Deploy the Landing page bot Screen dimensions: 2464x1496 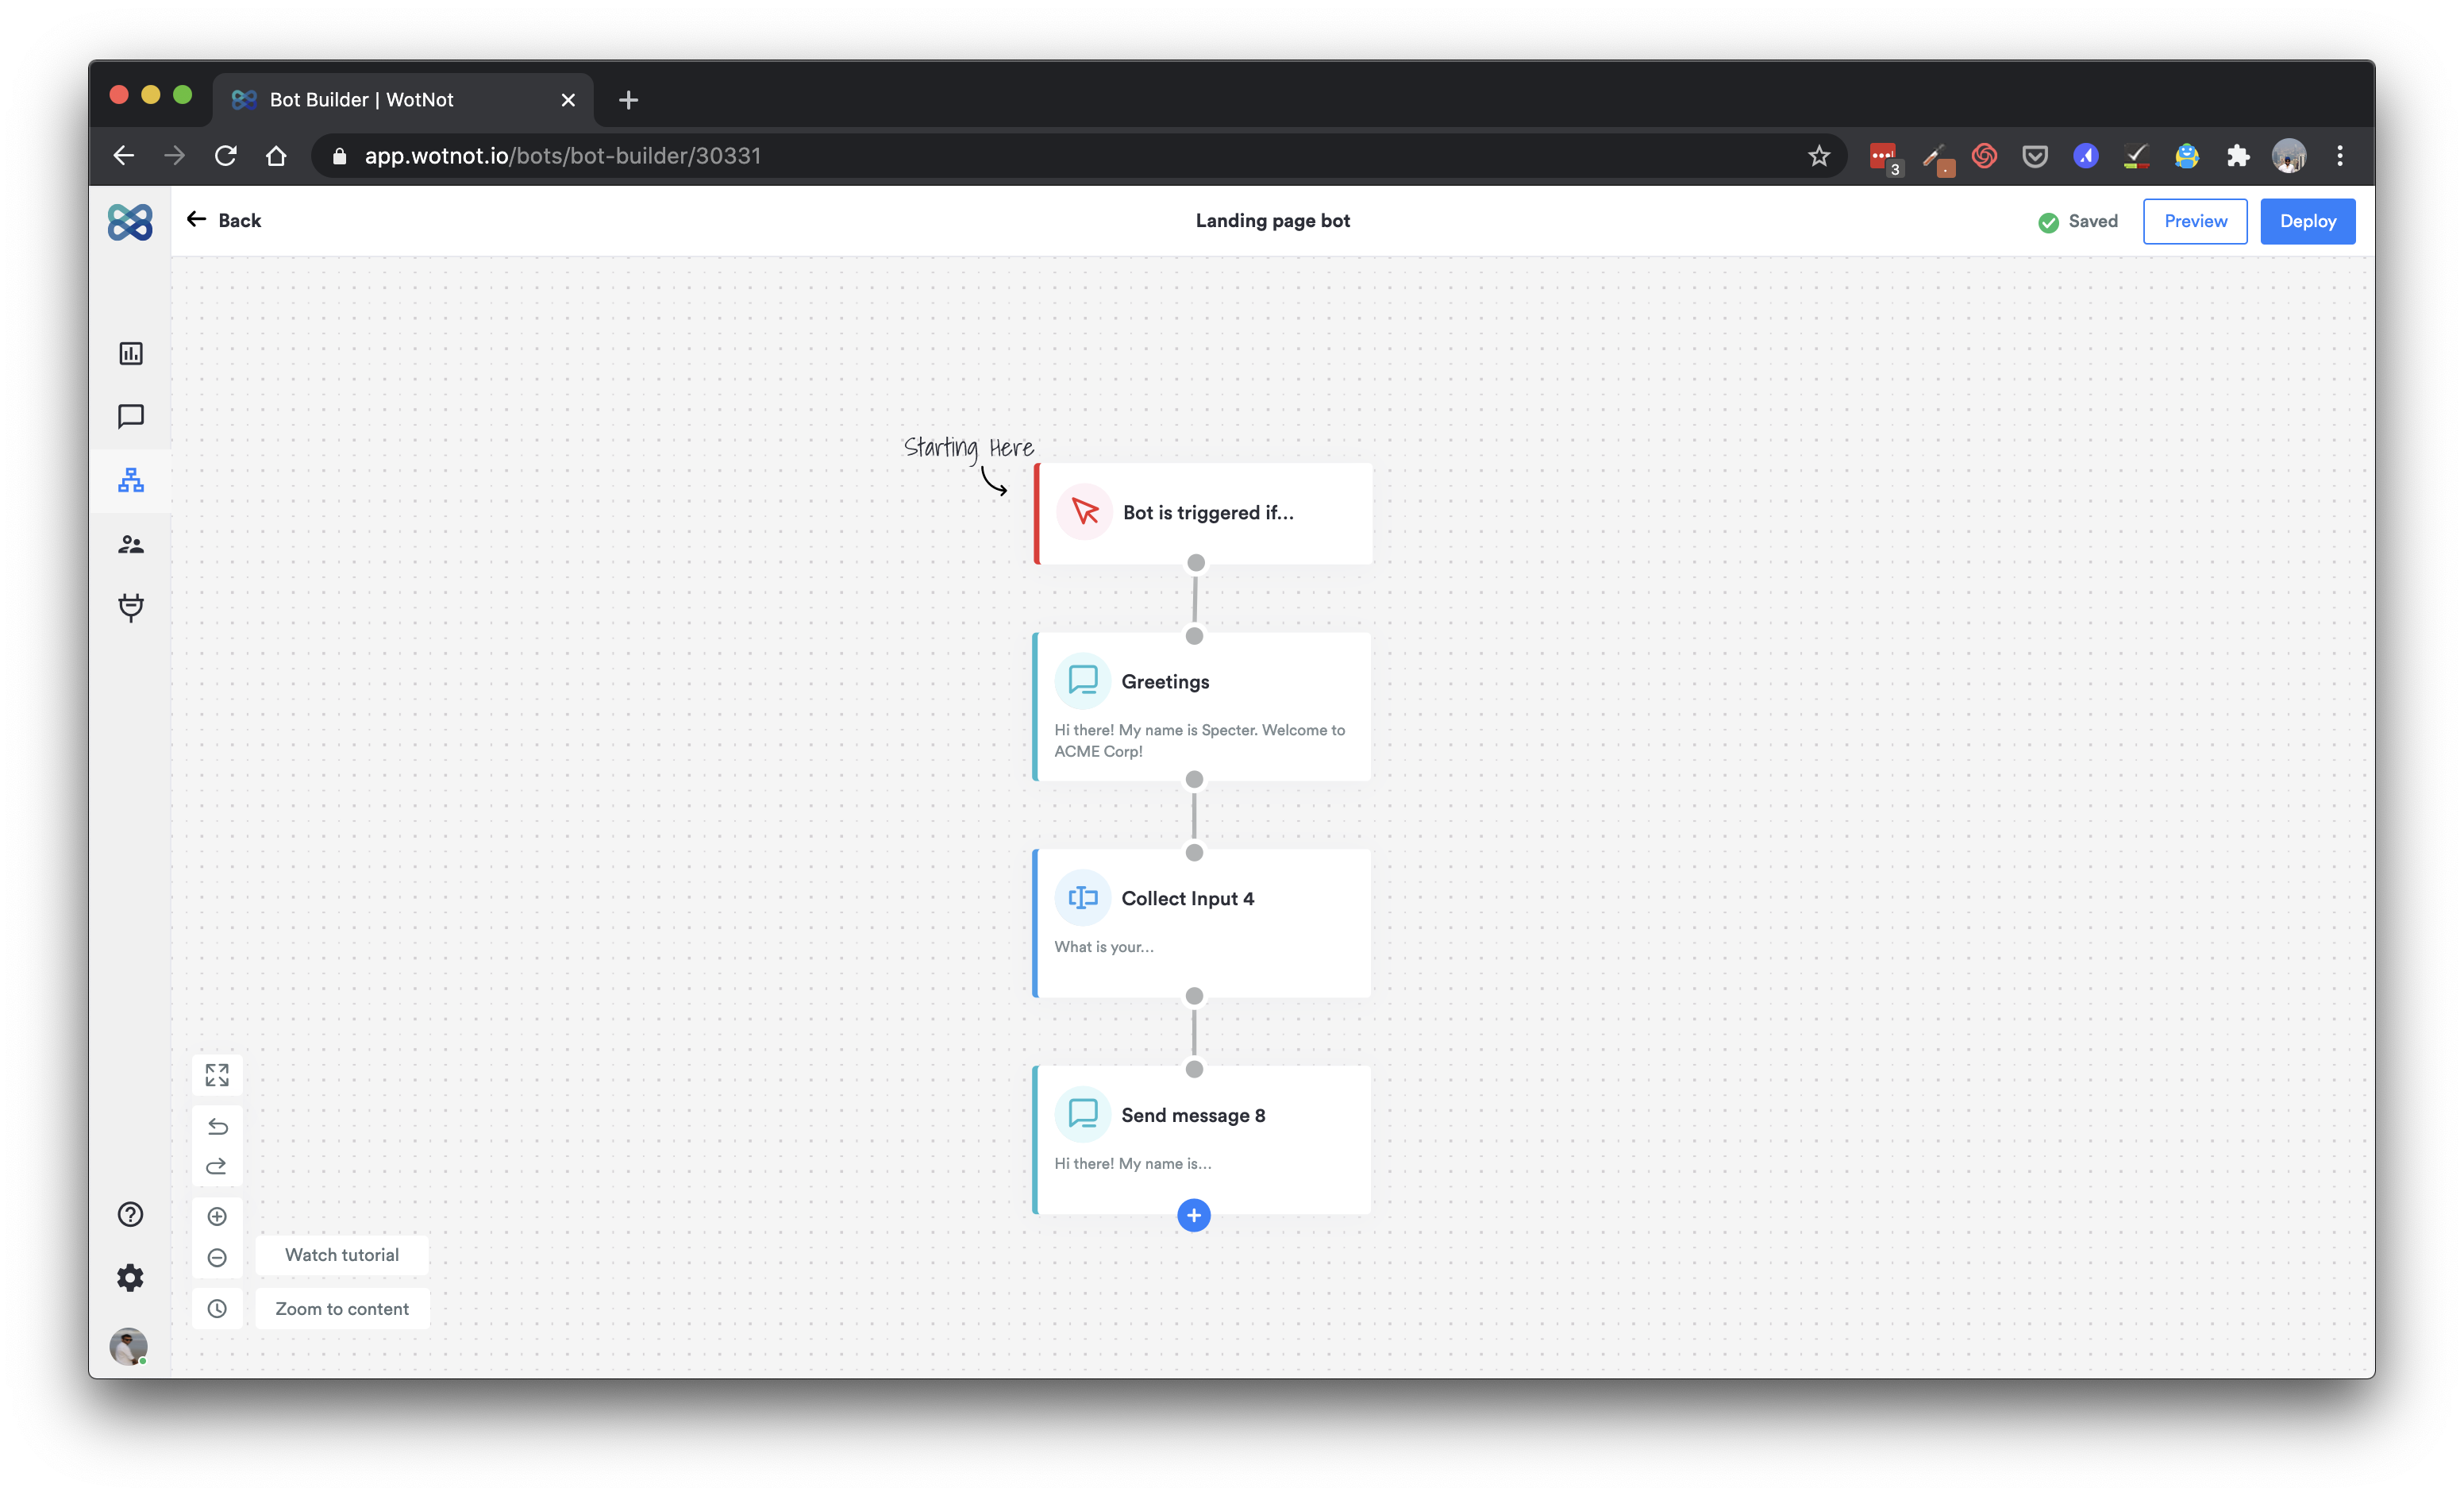pos(2307,221)
